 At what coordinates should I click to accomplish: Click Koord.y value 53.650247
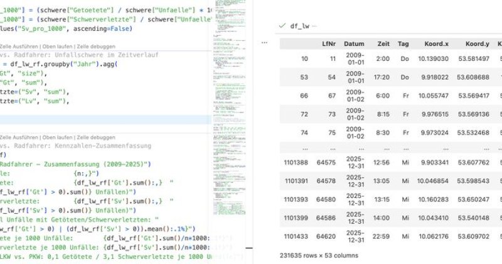[474, 199]
